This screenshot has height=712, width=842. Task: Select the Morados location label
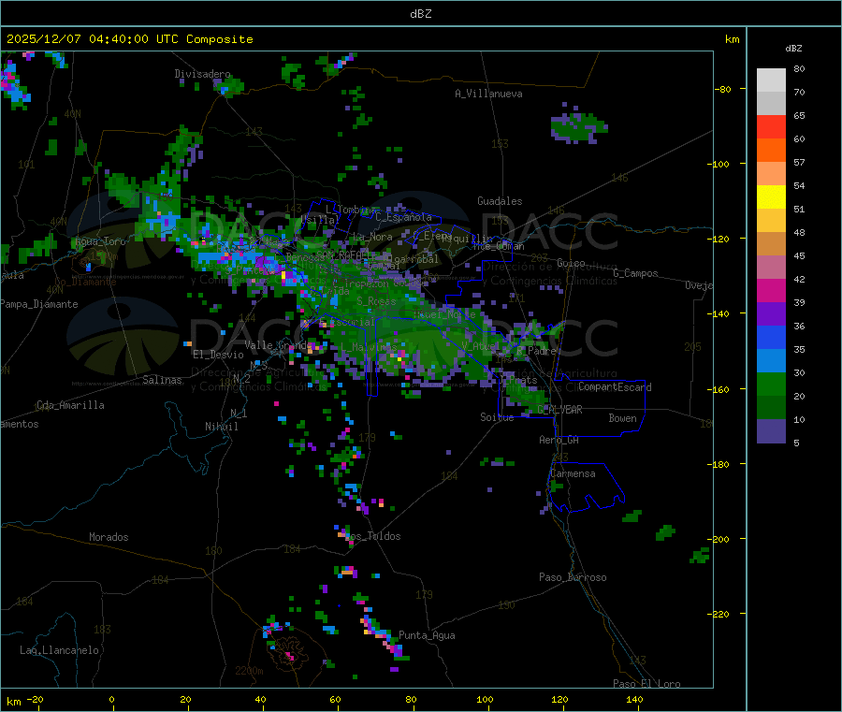[x=109, y=537]
